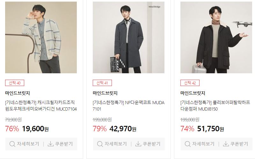Open 자세히보기 for the 51,750원 jumper
255x159 pixels.
200,144
